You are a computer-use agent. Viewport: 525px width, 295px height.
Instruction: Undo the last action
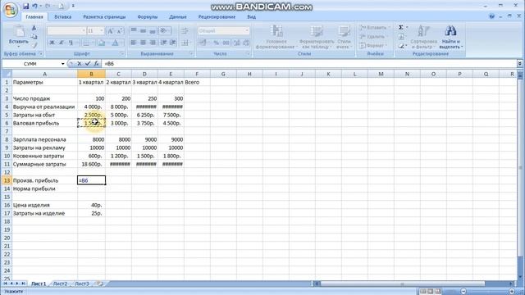tap(34, 6)
